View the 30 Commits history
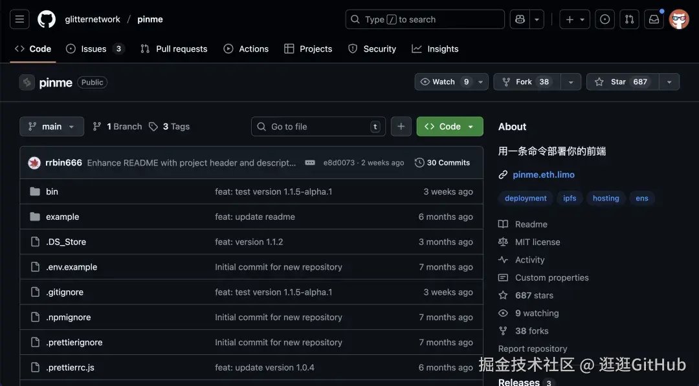 click(x=442, y=163)
